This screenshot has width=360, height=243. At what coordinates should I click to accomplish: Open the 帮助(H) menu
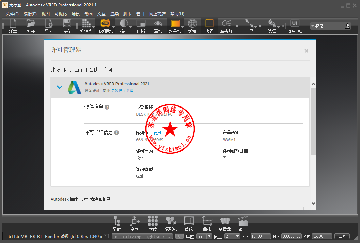point(177,14)
